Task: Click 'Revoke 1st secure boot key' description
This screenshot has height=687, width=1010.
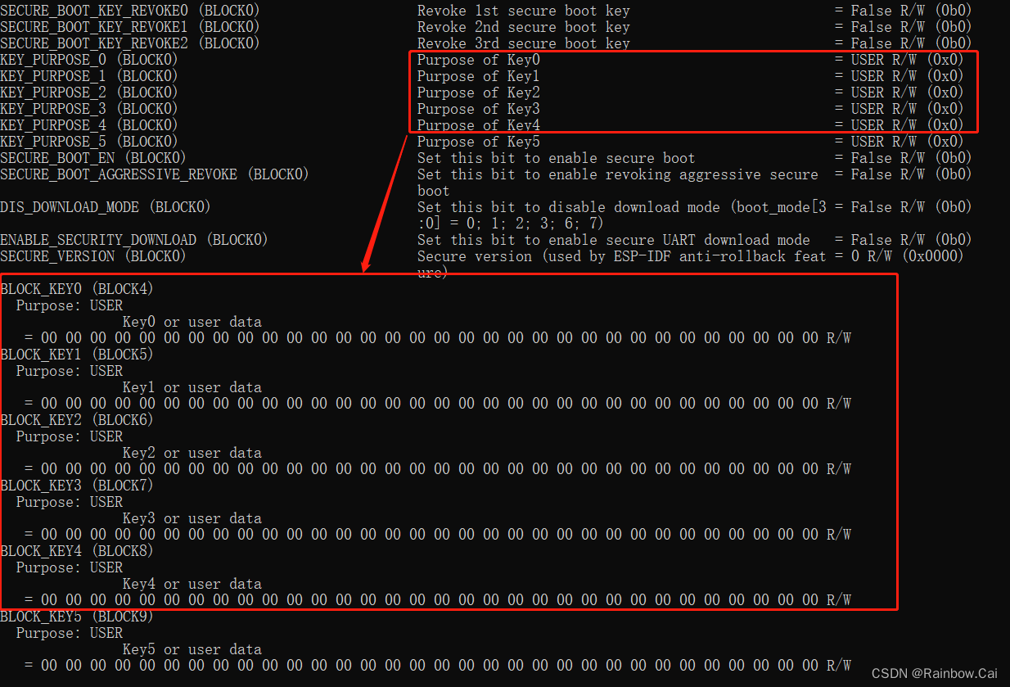Action: click(524, 11)
